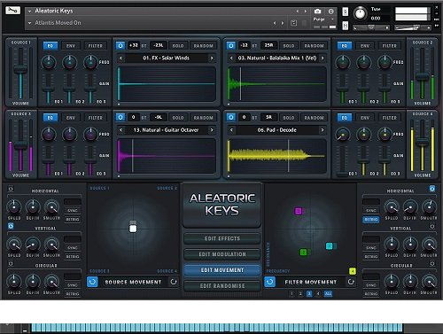Image resolution: width=443 pixels, height=334 pixels.
Task: Select ALL filter movement target
Action: pyautogui.click(x=328, y=293)
